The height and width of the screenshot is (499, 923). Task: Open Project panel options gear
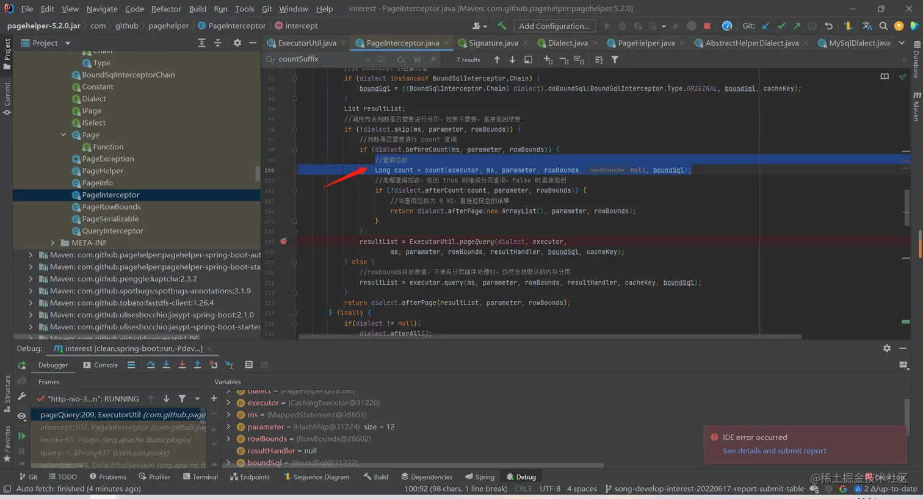click(x=237, y=43)
